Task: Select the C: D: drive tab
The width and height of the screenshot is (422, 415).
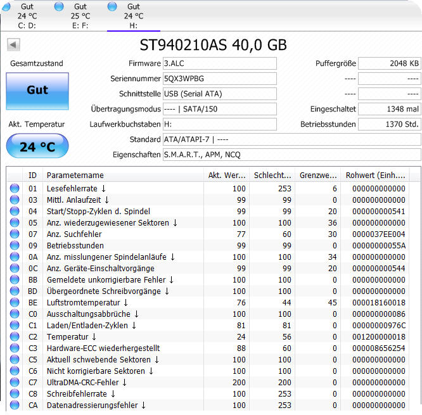Action: coord(27,16)
